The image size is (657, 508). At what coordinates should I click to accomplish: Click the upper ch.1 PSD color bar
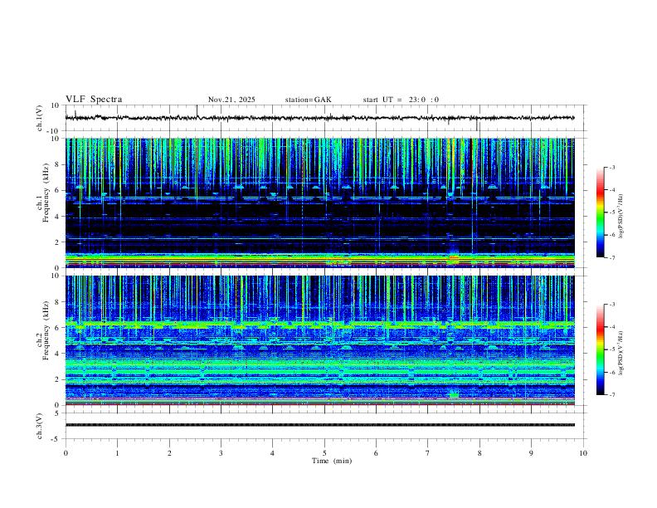601,212
